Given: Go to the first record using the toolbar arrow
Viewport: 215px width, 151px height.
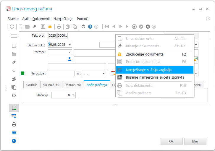Looking at the screenshot, I should [107, 26].
